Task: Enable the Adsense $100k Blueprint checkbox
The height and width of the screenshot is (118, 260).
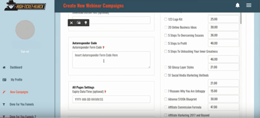Action: (x=166, y=99)
